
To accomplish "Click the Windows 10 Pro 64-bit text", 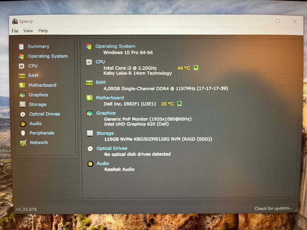I will tap(128, 52).
